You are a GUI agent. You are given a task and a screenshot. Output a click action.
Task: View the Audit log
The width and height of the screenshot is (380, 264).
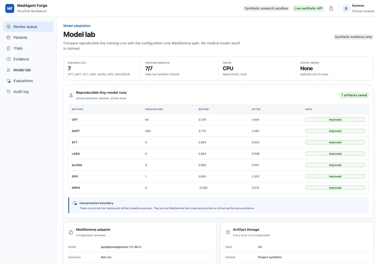click(28, 92)
